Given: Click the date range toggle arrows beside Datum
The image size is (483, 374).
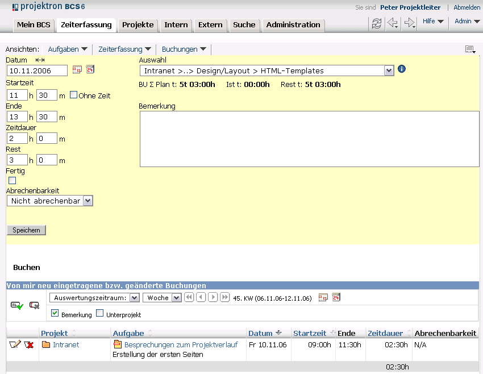Looking at the screenshot, I should coord(40,60).
